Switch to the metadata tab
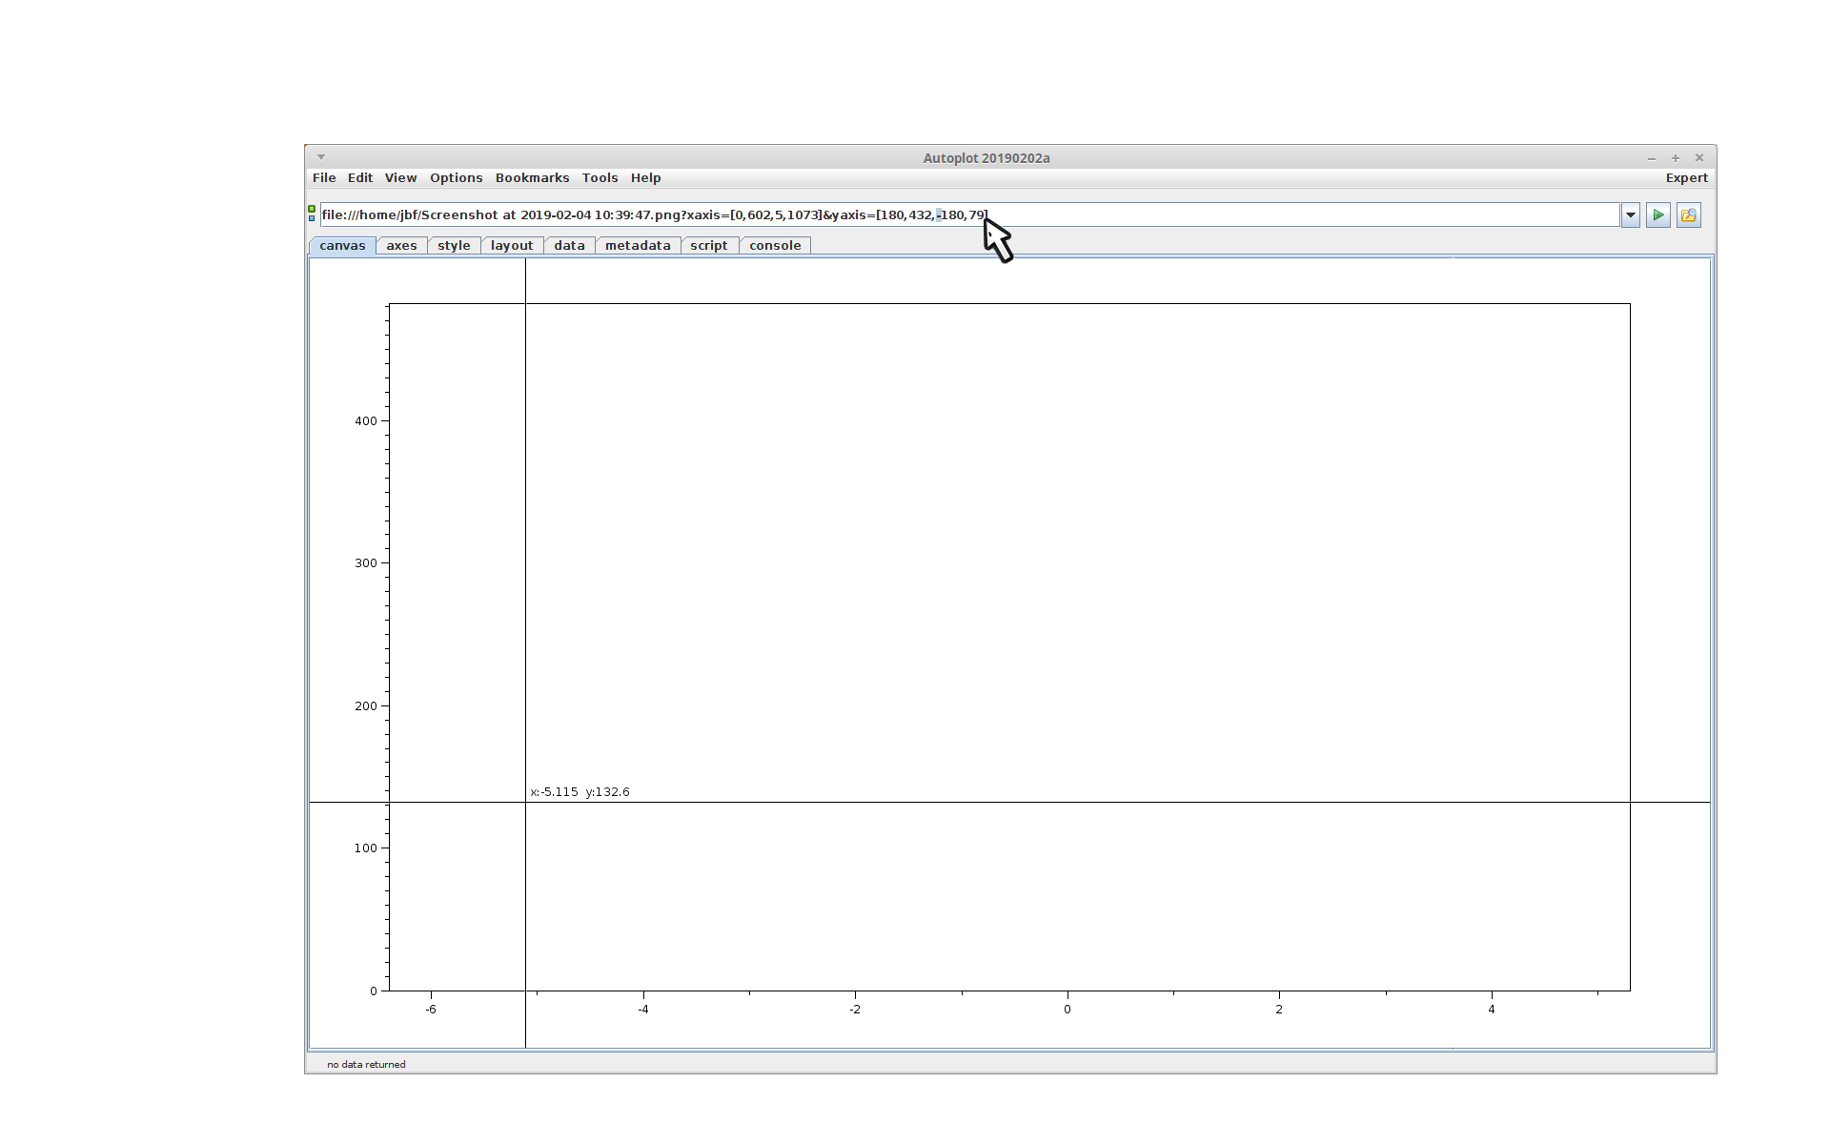This screenshot has width=1830, height=1144. 637,246
